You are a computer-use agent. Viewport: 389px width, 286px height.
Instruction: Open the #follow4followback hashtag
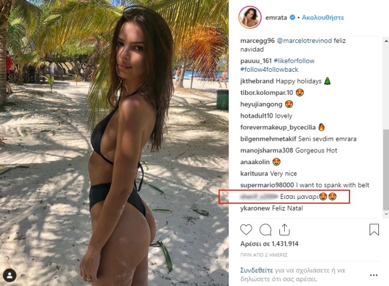coord(269,69)
